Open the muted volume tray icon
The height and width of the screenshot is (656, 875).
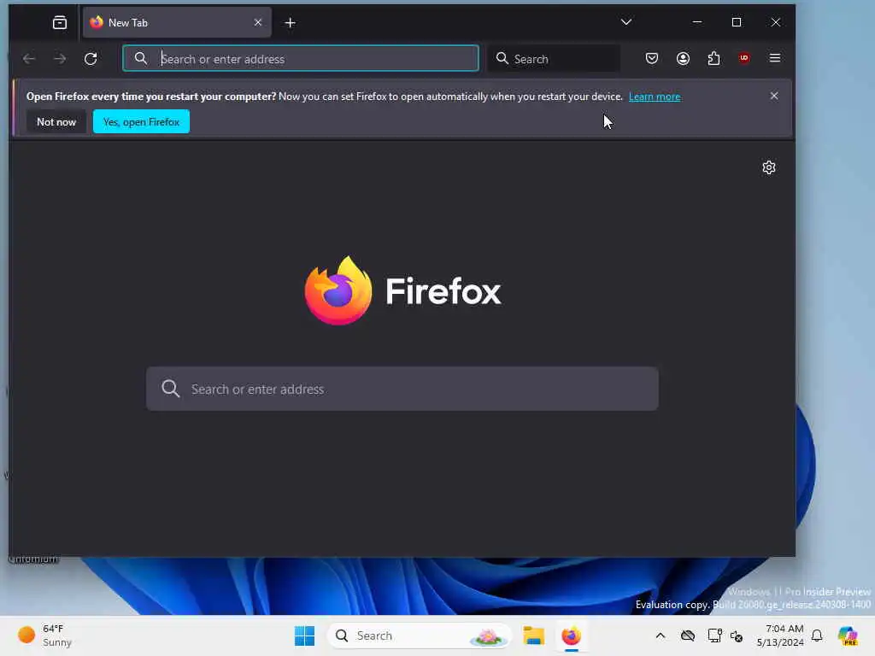coord(736,635)
